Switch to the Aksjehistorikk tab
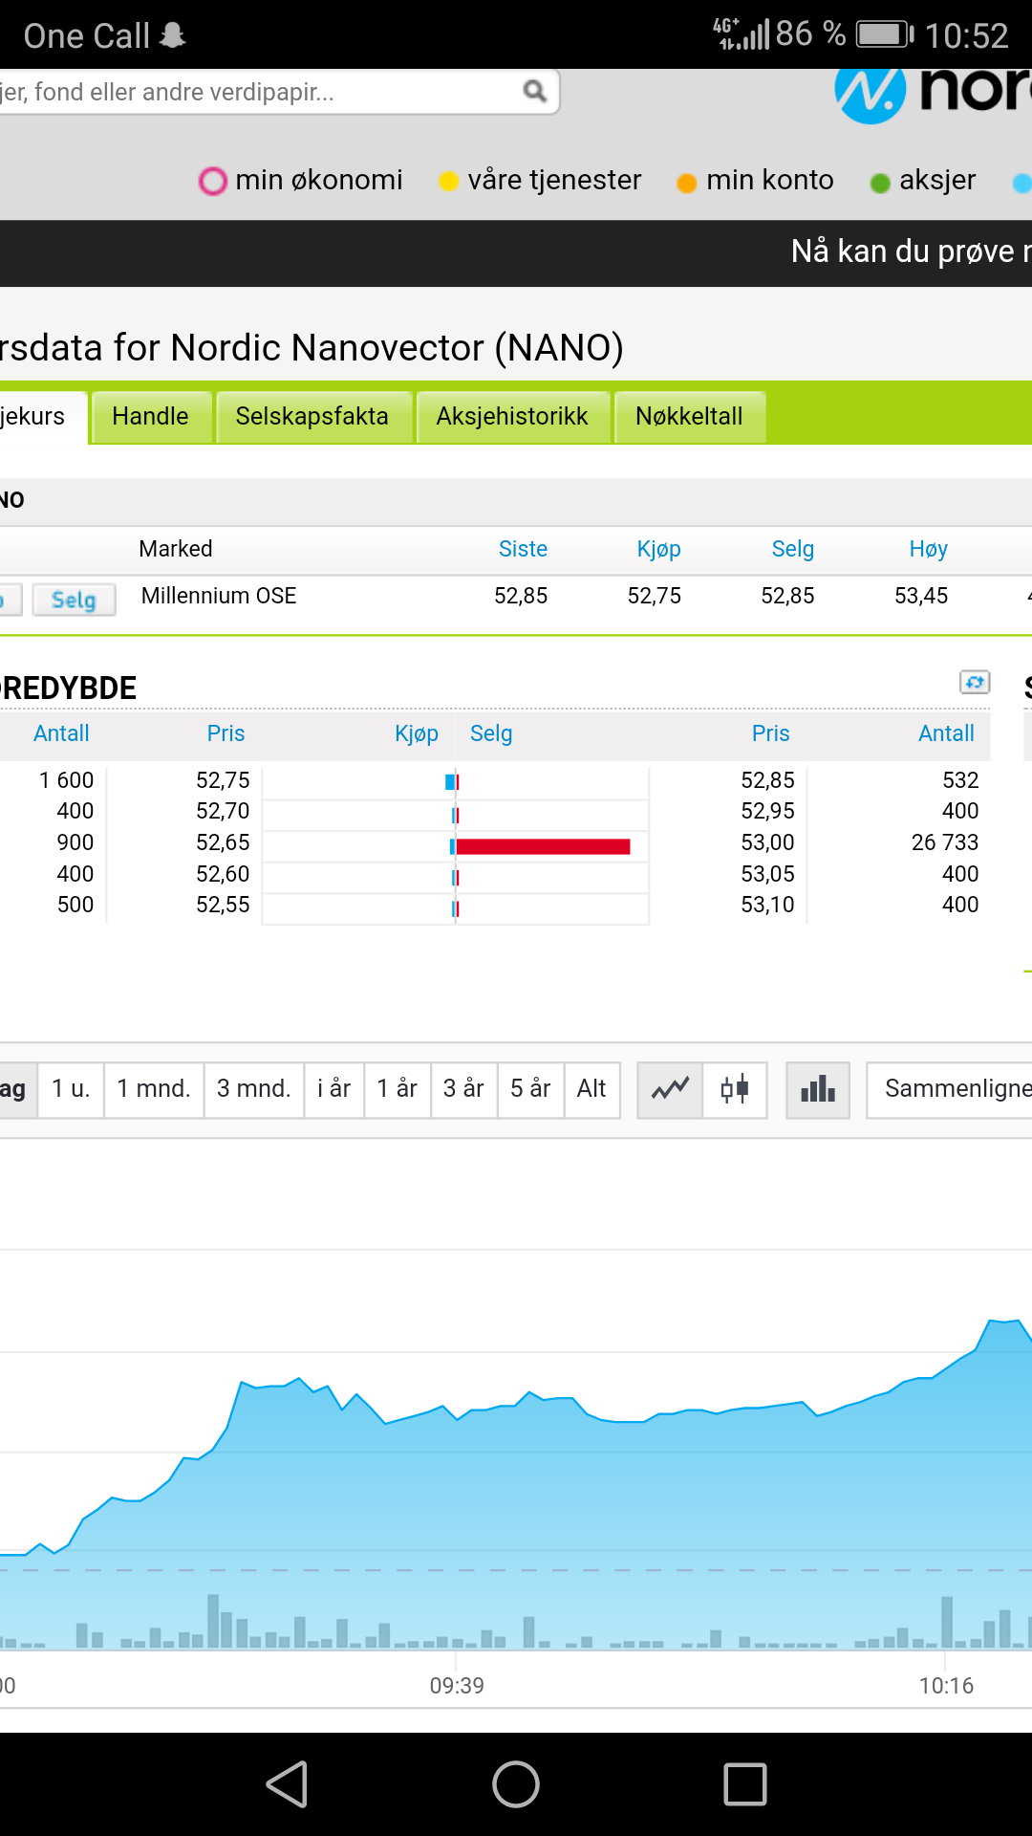 pyautogui.click(x=513, y=416)
